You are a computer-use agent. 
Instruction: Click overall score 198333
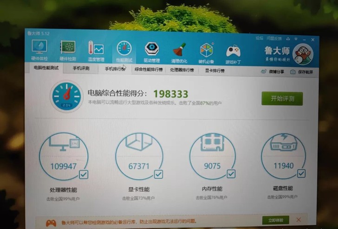click(x=171, y=94)
